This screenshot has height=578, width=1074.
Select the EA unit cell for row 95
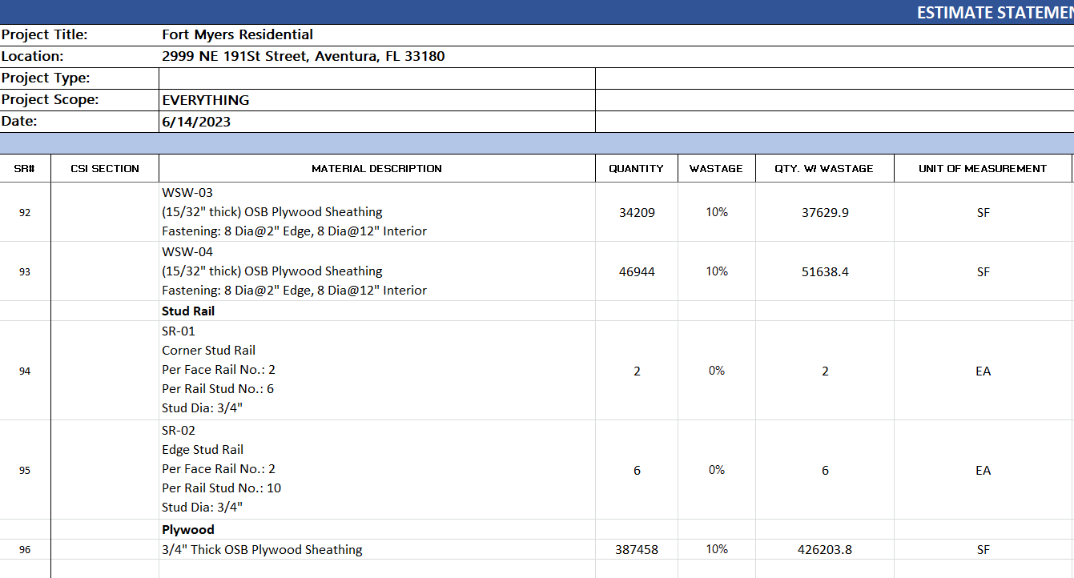tap(983, 470)
